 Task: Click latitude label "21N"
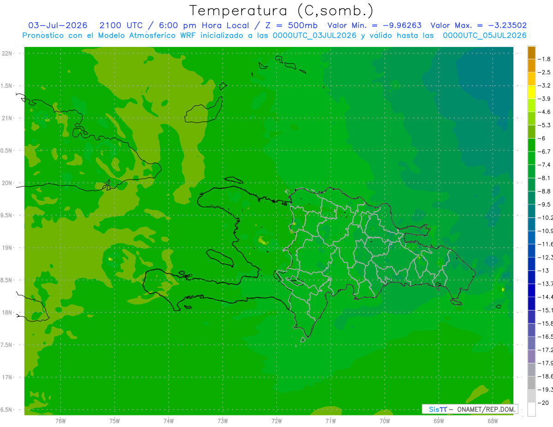pyautogui.click(x=7, y=118)
